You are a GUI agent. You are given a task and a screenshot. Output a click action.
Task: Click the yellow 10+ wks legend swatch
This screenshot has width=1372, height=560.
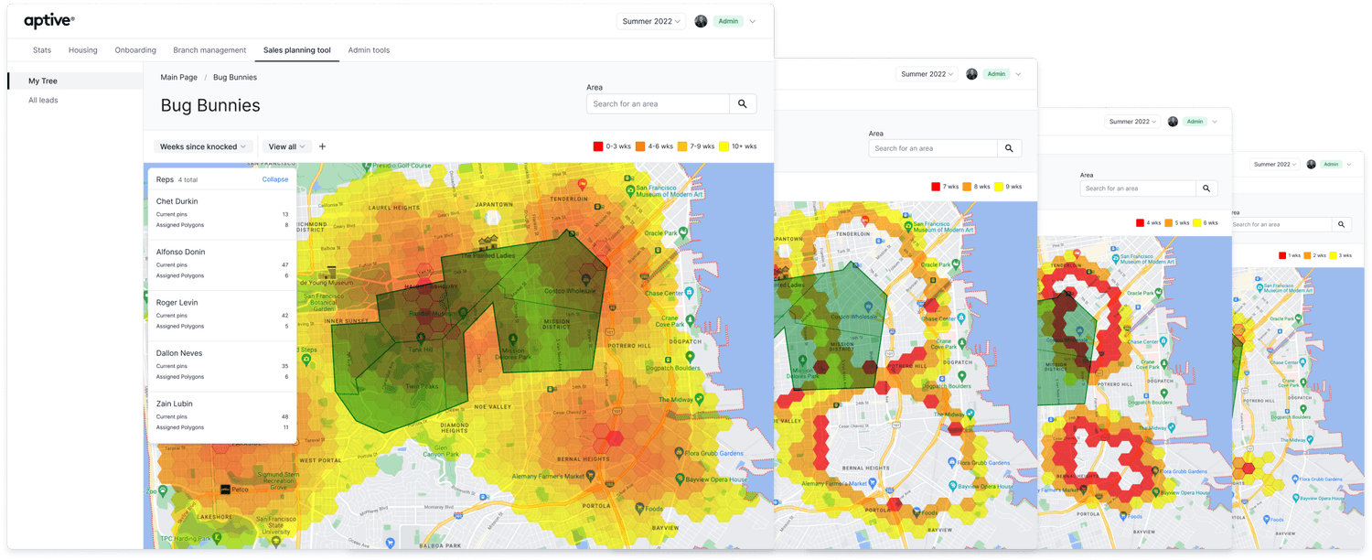coord(724,146)
